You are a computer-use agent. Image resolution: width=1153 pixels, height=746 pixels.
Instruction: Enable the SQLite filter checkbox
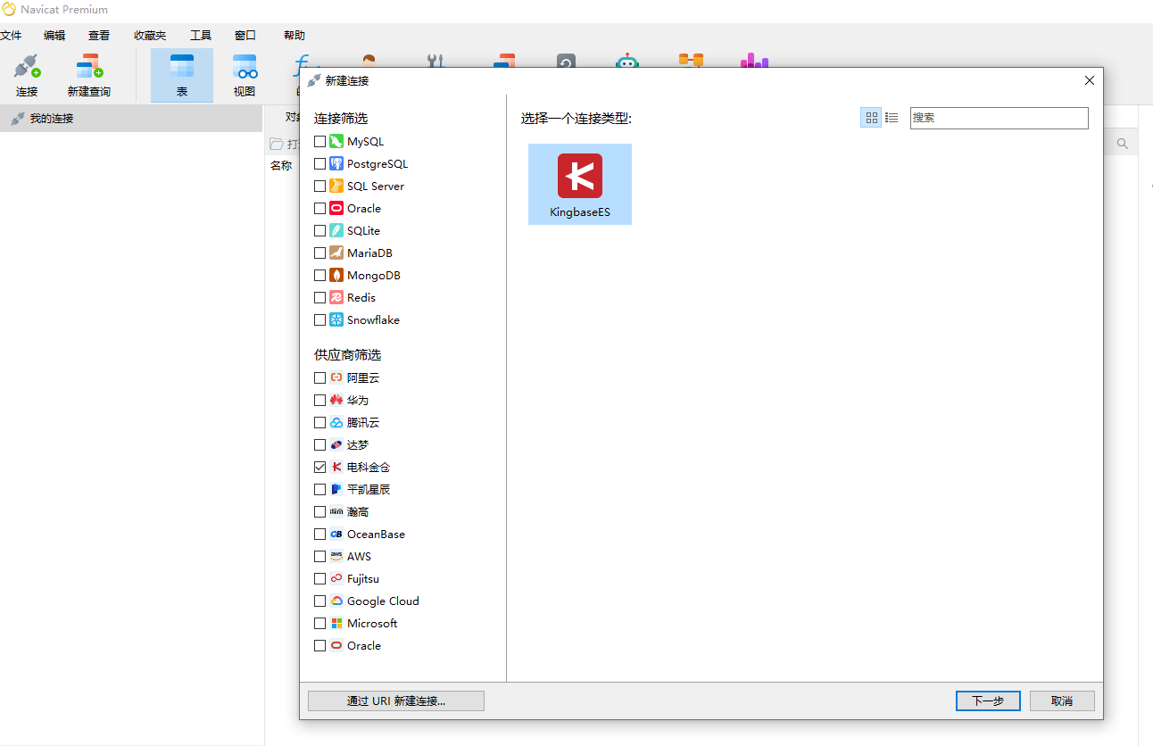click(319, 230)
